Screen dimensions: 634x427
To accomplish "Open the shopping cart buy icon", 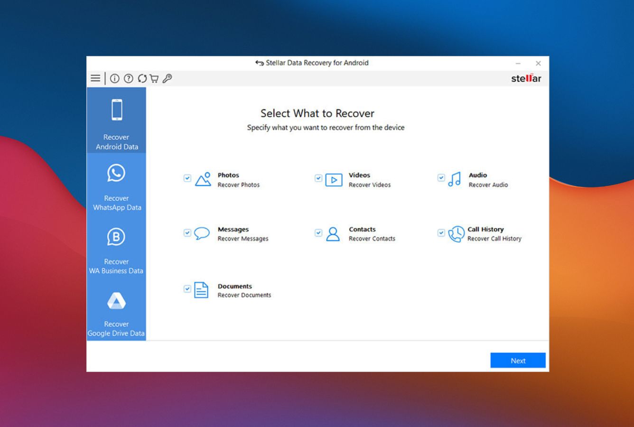I will click(x=154, y=78).
